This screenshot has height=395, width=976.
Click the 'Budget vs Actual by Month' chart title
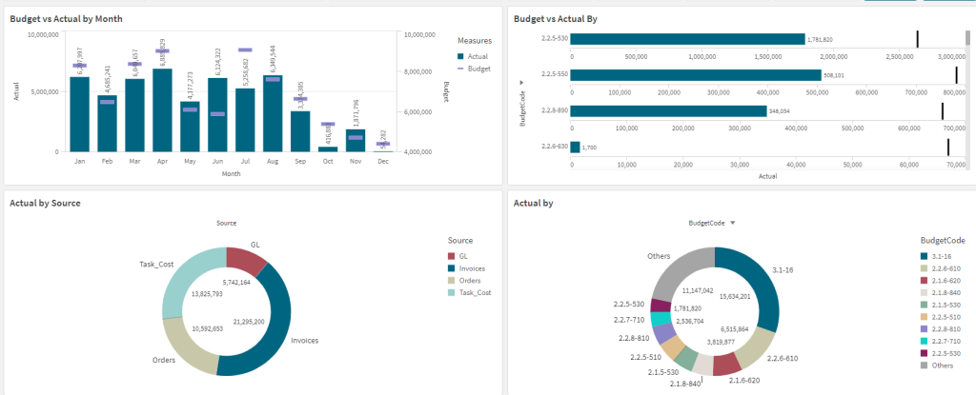coord(66,19)
